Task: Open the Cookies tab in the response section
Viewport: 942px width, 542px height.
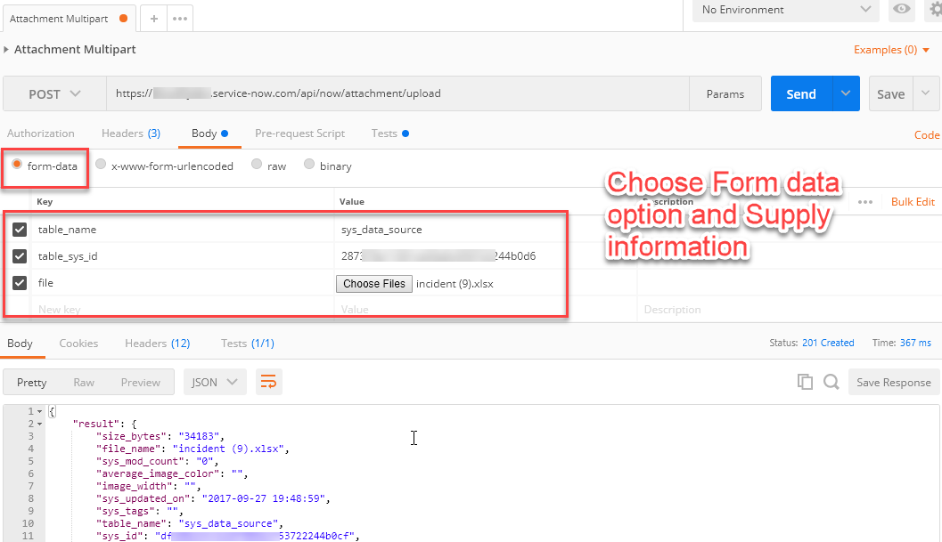Action: tap(78, 342)
